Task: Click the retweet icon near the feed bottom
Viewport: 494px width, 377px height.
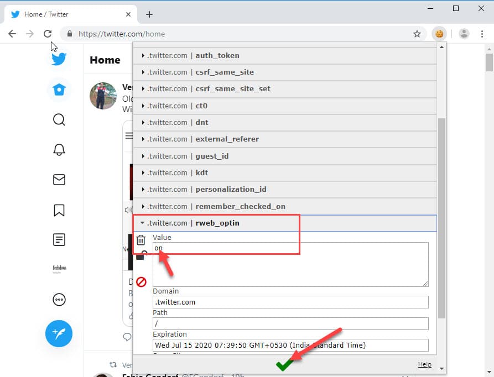Action: [113, 364]
